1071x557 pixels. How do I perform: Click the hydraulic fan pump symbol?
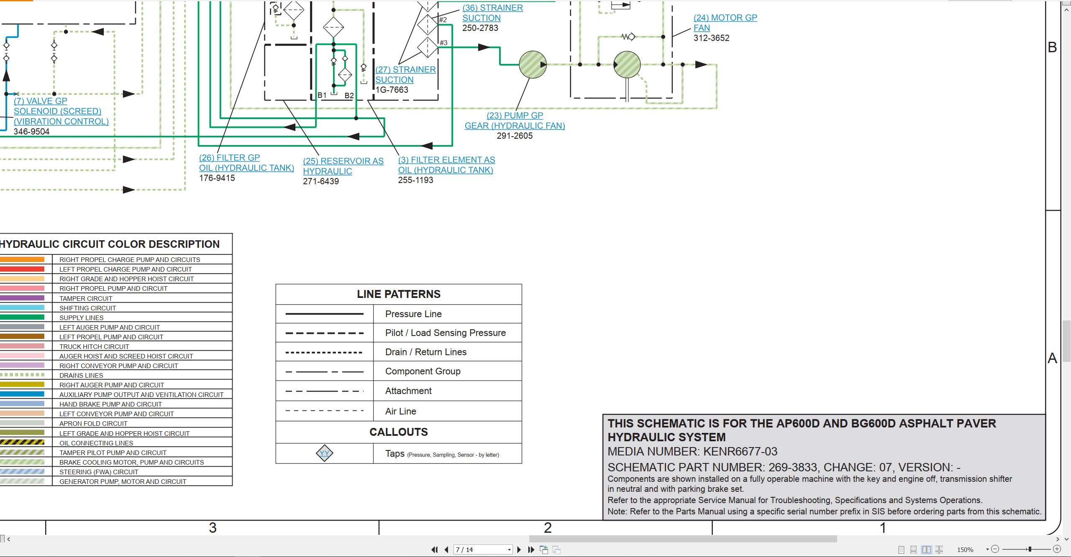coord(533,65)
